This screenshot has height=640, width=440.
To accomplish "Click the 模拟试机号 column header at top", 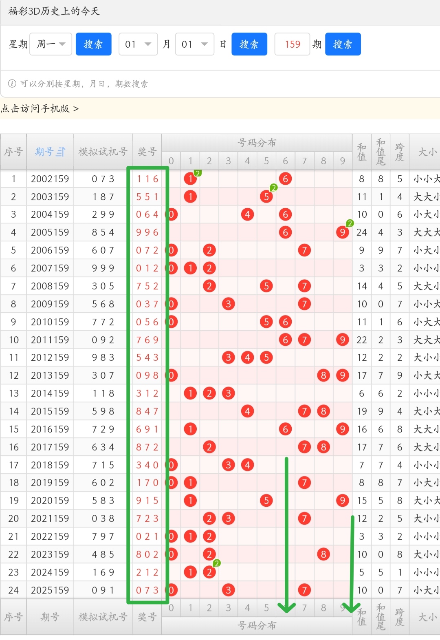I will tap(103, 152).
